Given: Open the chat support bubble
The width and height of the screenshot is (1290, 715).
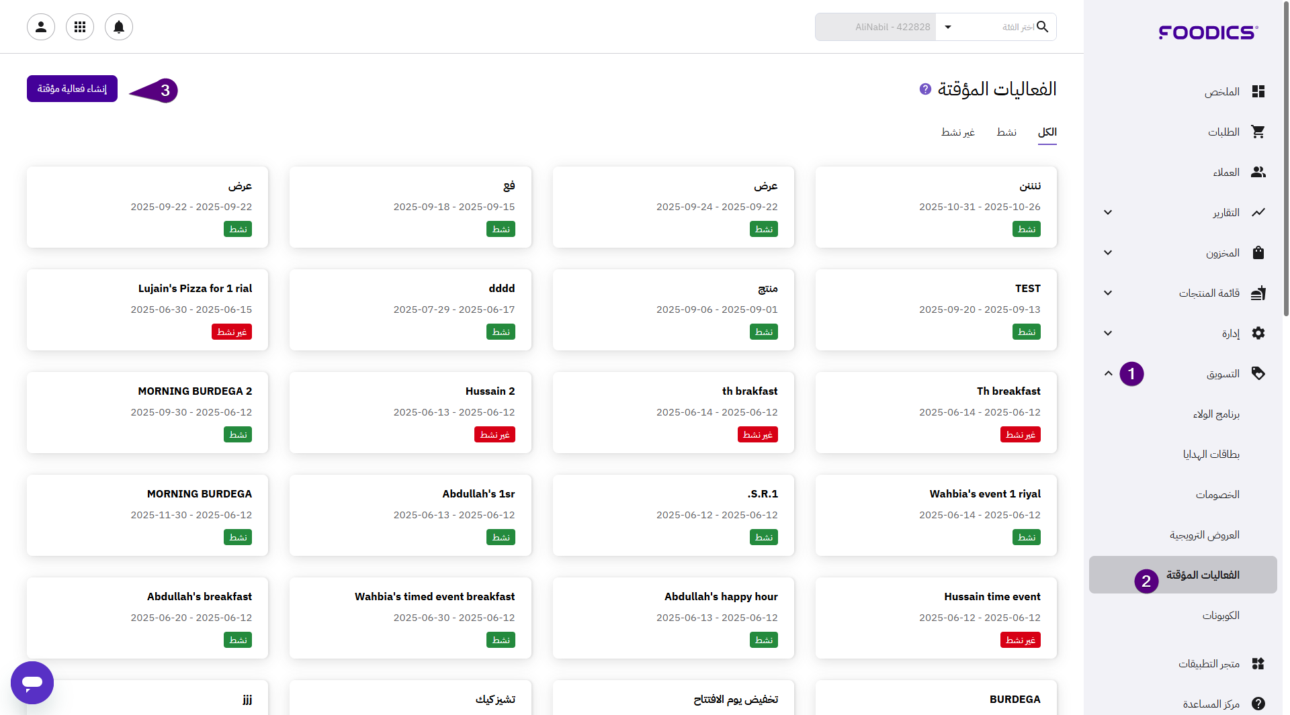Looking at the screenshot, I should coord(32,682).
